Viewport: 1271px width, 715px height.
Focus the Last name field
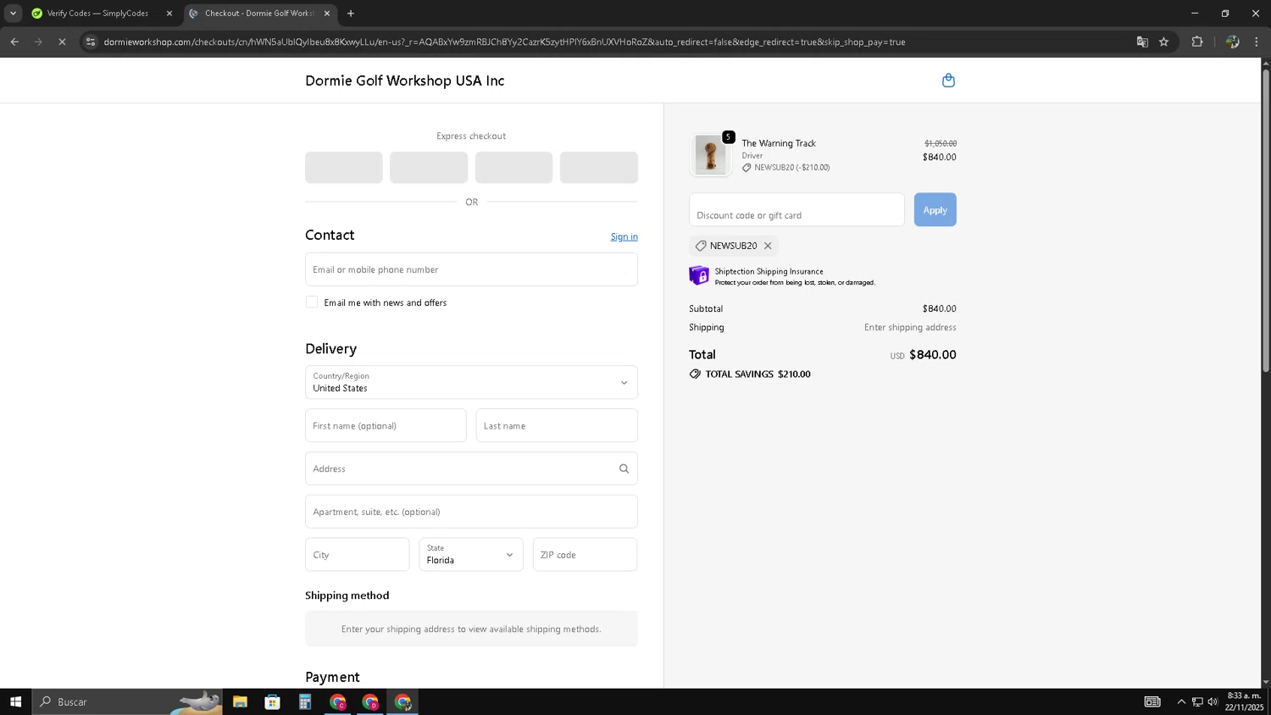point(557,425)
